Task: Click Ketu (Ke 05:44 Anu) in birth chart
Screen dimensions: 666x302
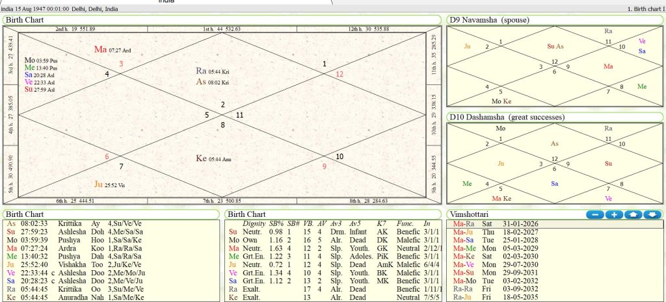Action: tap(213, 158)
